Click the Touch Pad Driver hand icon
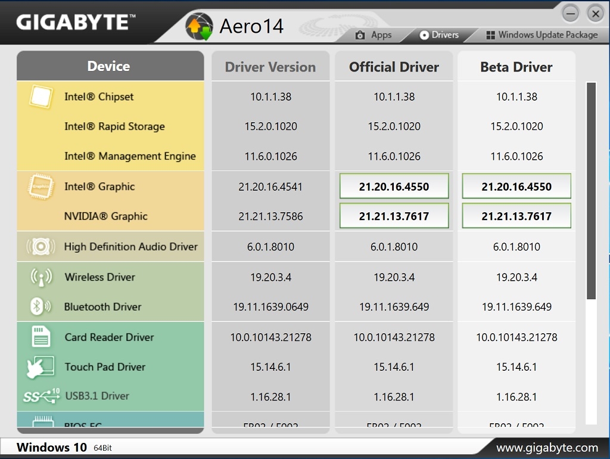 pyautogui.click(x=41, y=367)
